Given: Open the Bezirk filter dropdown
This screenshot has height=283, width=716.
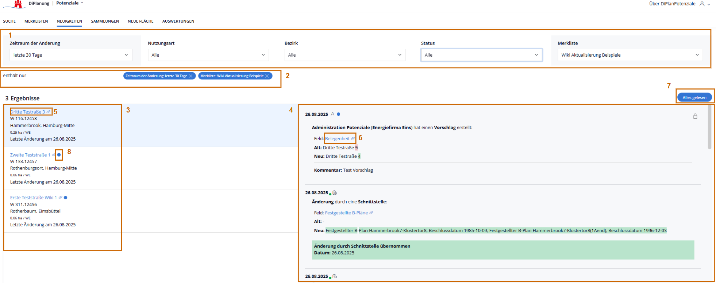Looking at the screenshot, I should pyautogui.click(x=344, y=55).
